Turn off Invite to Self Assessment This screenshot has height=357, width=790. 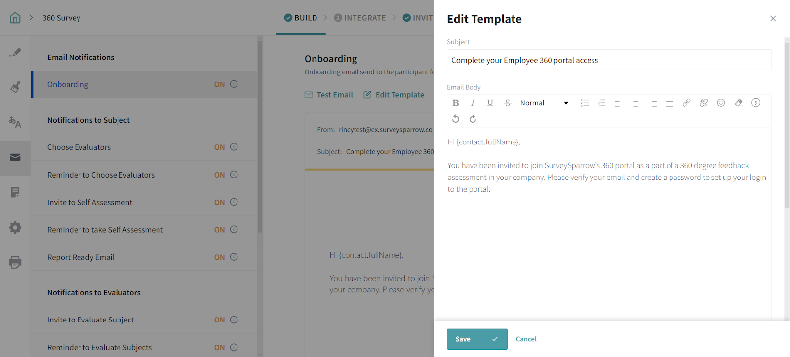[219, 202]
